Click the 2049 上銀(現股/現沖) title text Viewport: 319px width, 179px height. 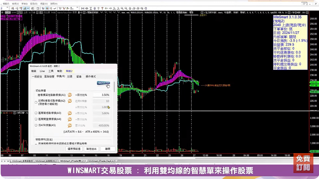coord(289,25)
